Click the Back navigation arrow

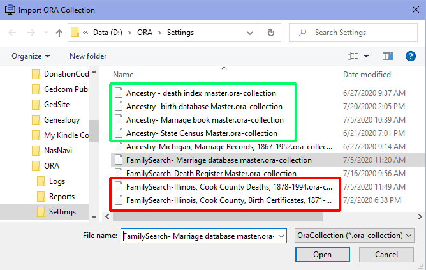pos(13,33)
